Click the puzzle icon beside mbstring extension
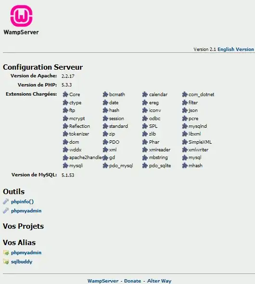This screenshot has height=284, width=255. (x=145, y=158)
